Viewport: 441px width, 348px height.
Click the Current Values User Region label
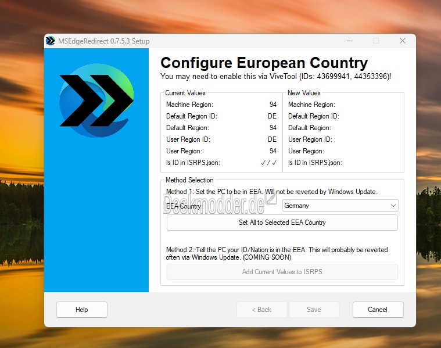(184, 151)
